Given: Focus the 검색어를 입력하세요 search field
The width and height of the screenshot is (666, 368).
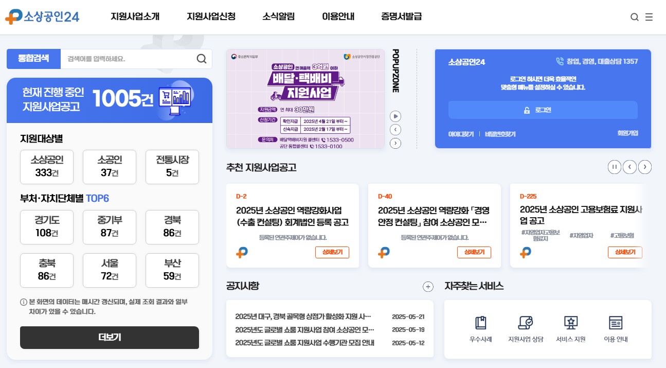Looking at the screenshot, I should pos(128,59).
